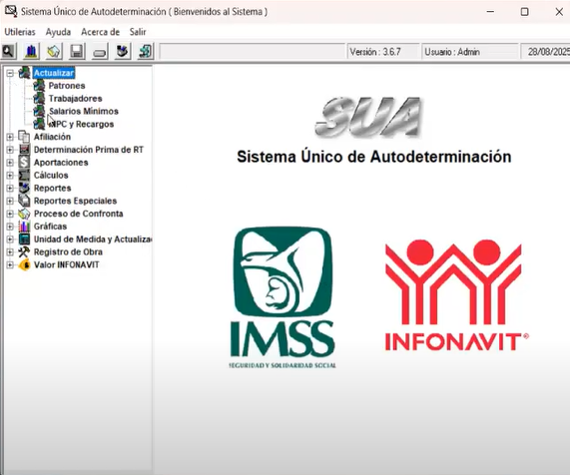Open the Ayuda menu

58,32
